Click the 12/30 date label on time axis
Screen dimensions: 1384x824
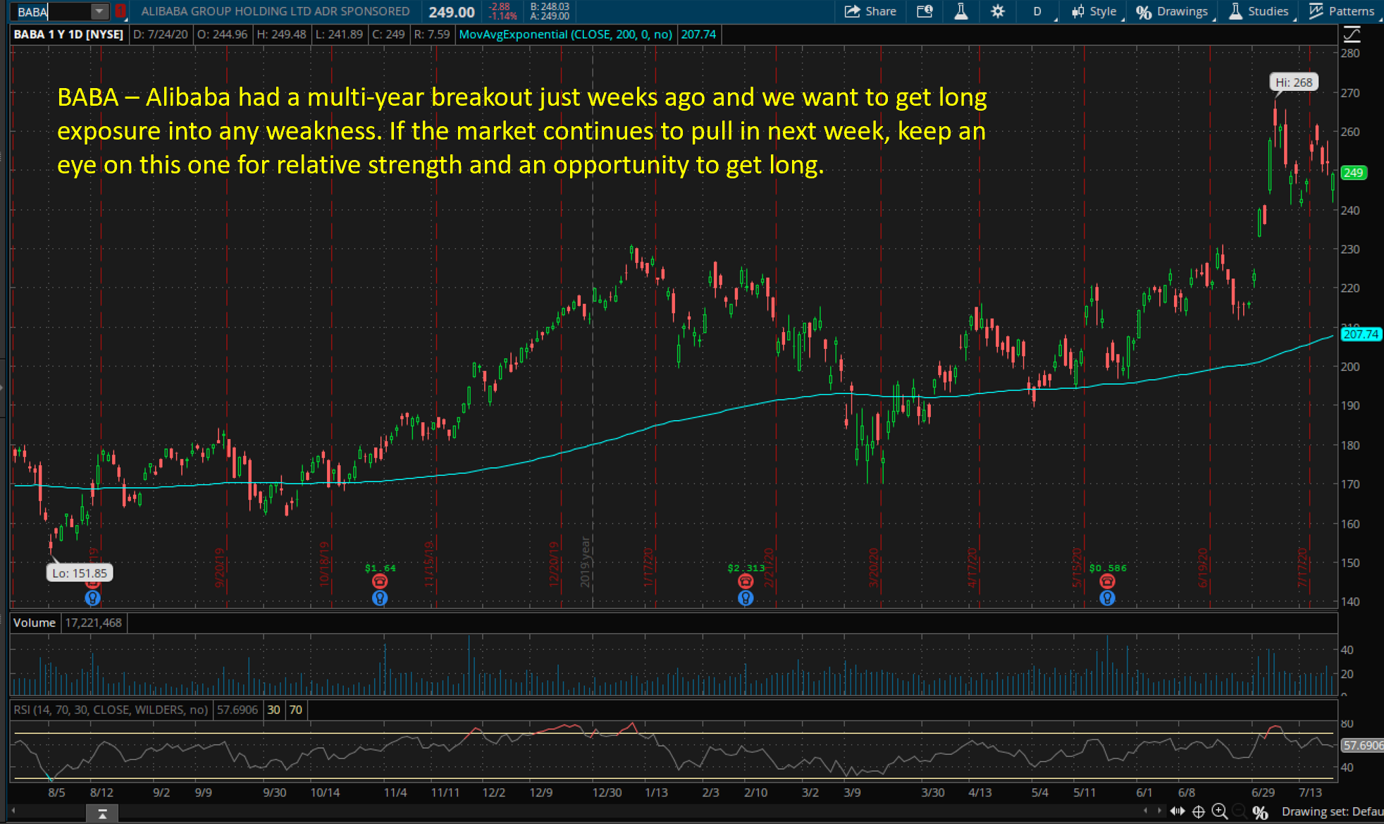607,792
